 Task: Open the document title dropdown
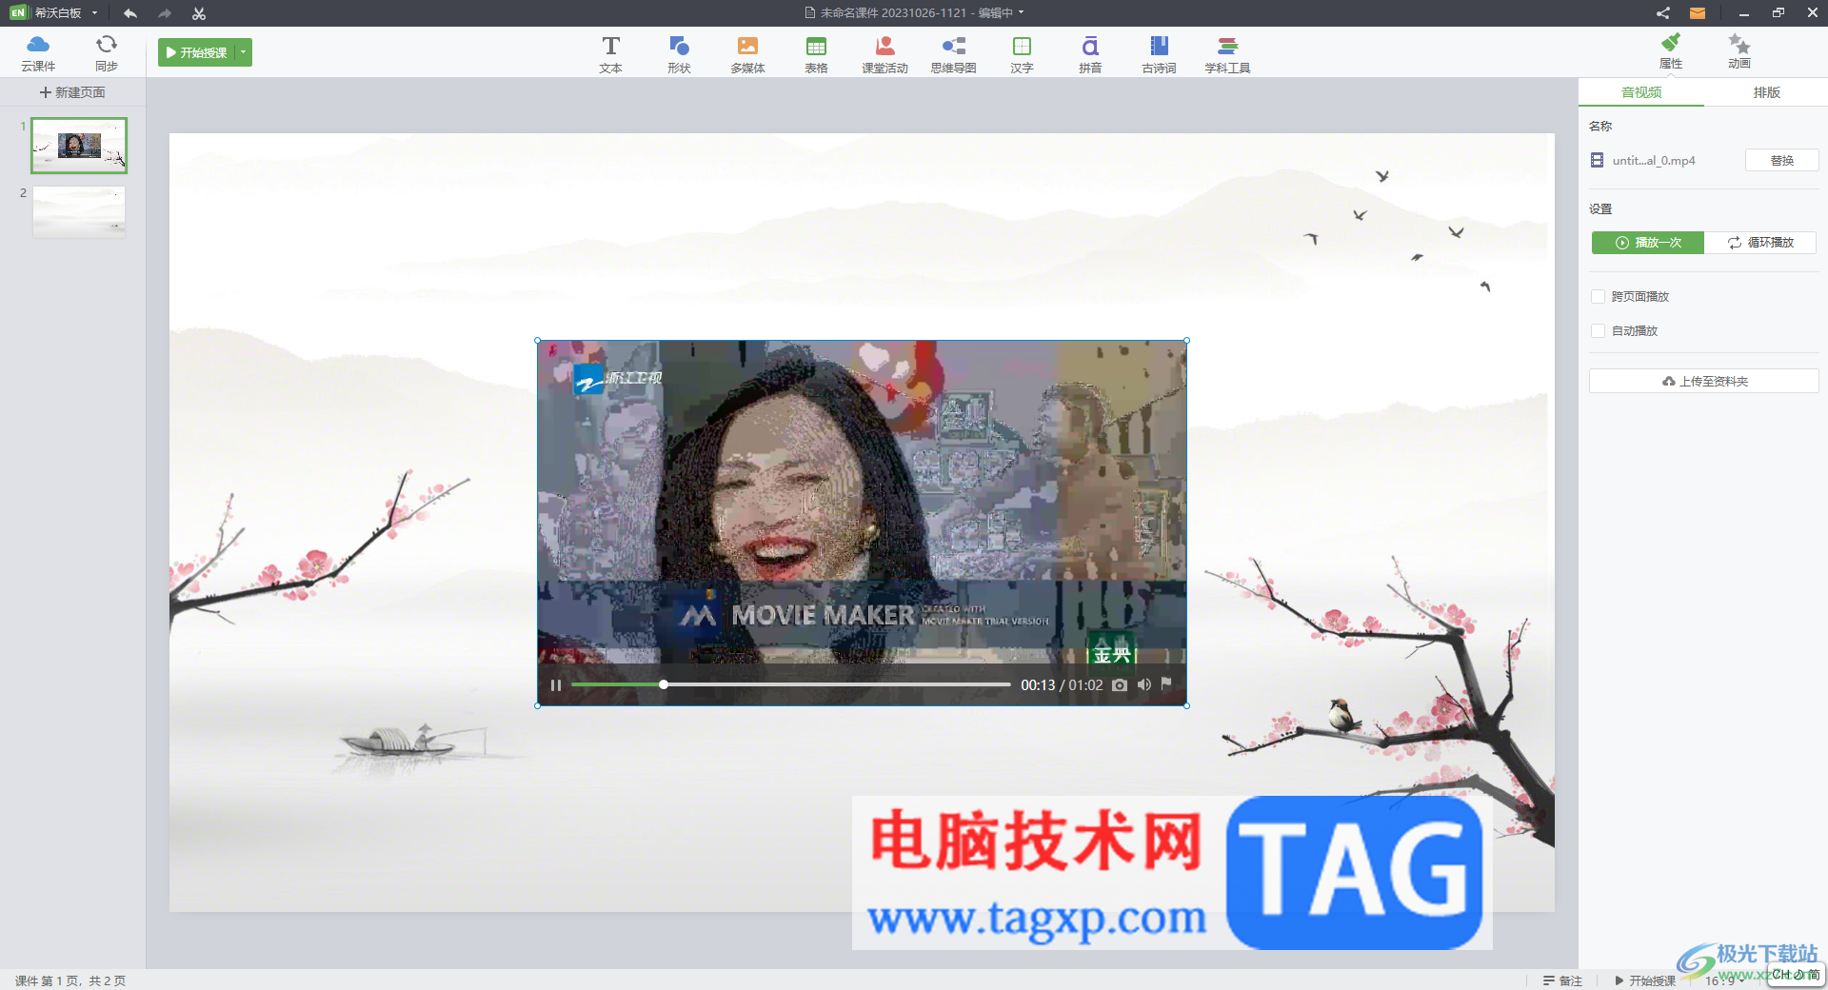[x=1022, y=13]
